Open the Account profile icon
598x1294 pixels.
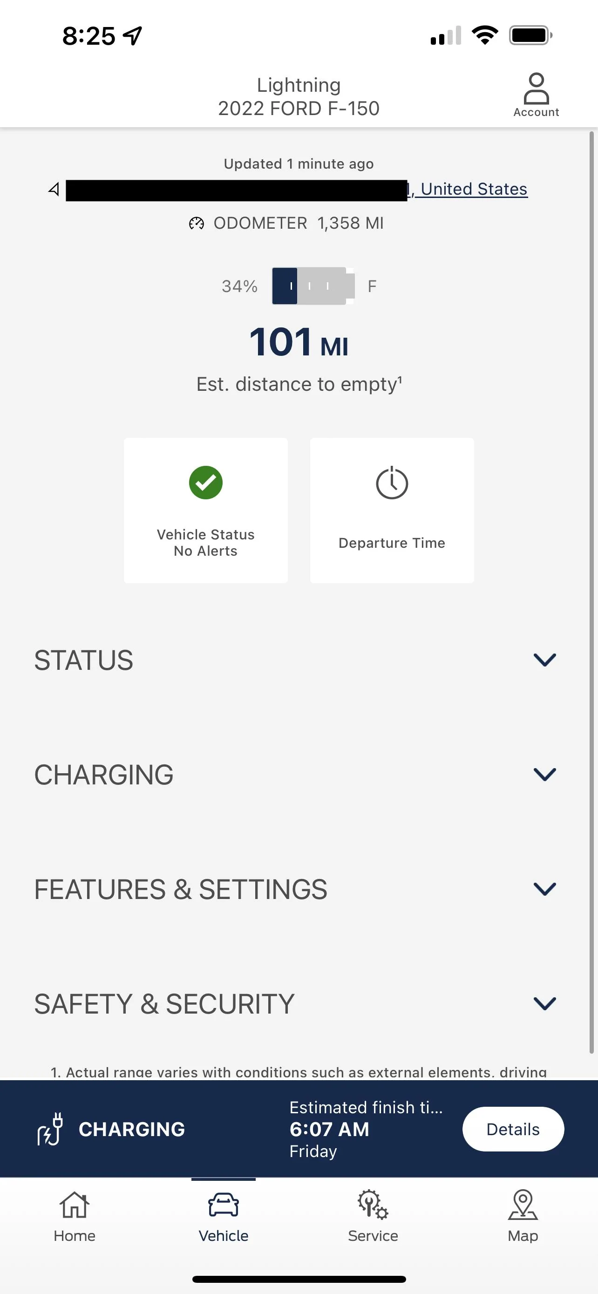pyautogui.click(x=536, y=89)
